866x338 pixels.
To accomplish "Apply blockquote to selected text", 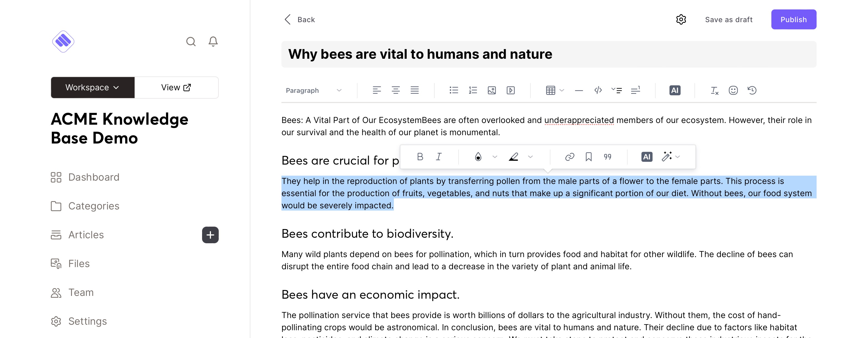I will [x=607, y=157].
